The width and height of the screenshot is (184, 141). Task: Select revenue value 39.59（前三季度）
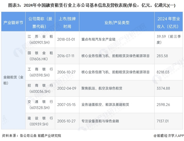tap(169, 39)
